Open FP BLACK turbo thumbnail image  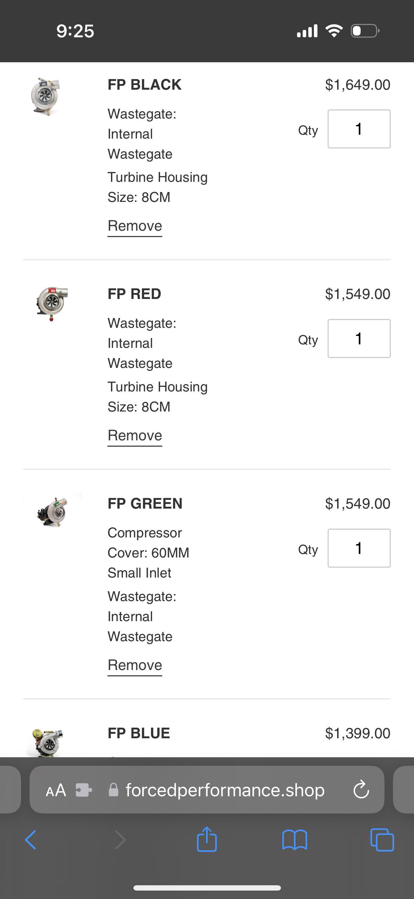(46, 95)
